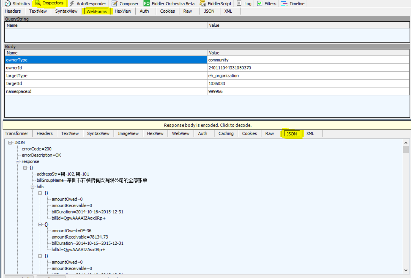The image size is (411, 278).
Task: Open response SyntaxView tab beside ImageView
Action: [98, 133]
